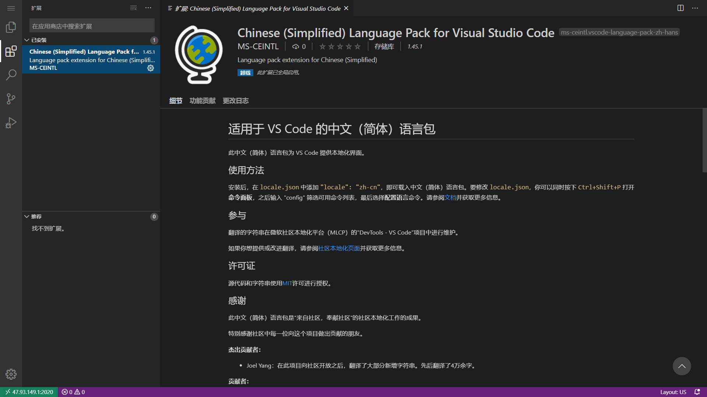Click the extension search input field
This screenshot has width=707, height=397.
pos(92,26)
